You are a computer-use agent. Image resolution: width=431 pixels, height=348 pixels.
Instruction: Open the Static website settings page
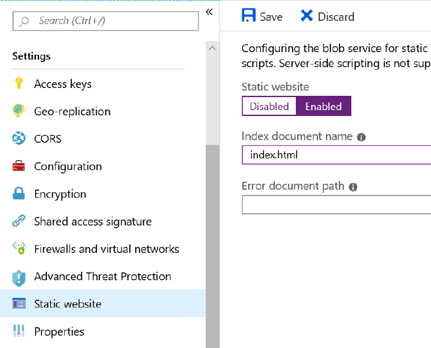[x=68, y=304]
